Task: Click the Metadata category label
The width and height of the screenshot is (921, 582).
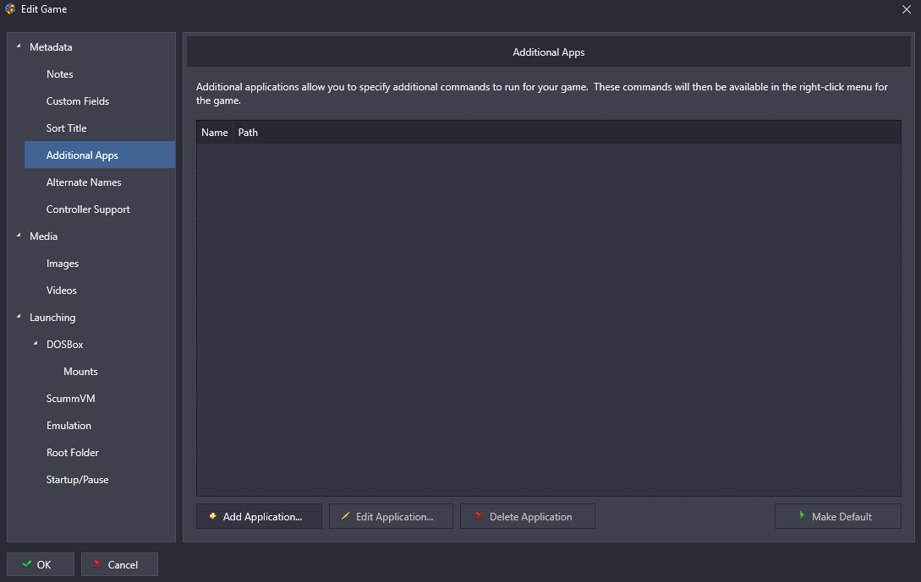Action: coord(51,47)
